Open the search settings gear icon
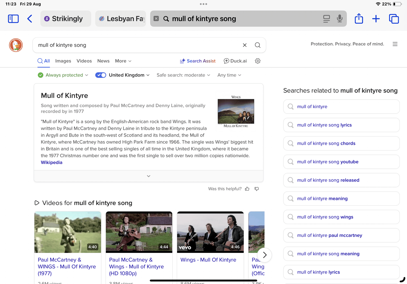This screenshot has width=407, height=284. (x=257, y=61)
